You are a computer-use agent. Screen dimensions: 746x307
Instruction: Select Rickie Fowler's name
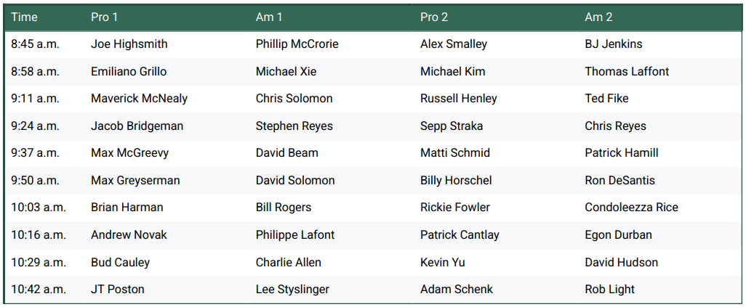point(455,208)
